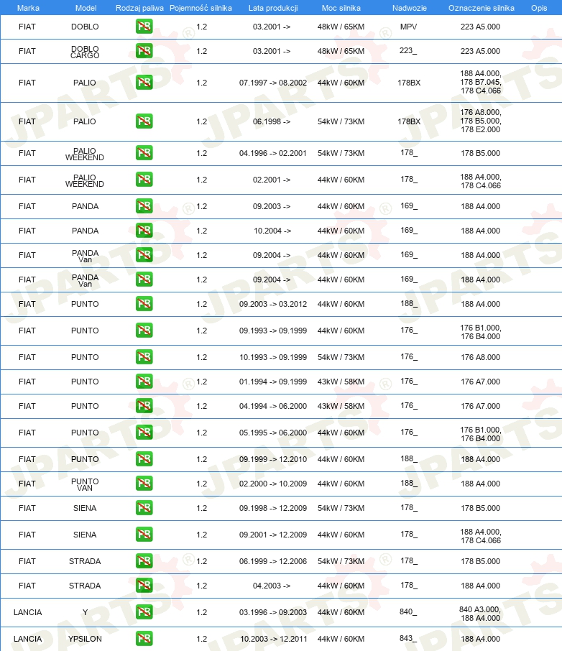Click the fuel icon in the LANCIA Y row
Image resolution: width=562 pixels, height=651 pixels.
[144, 612]
